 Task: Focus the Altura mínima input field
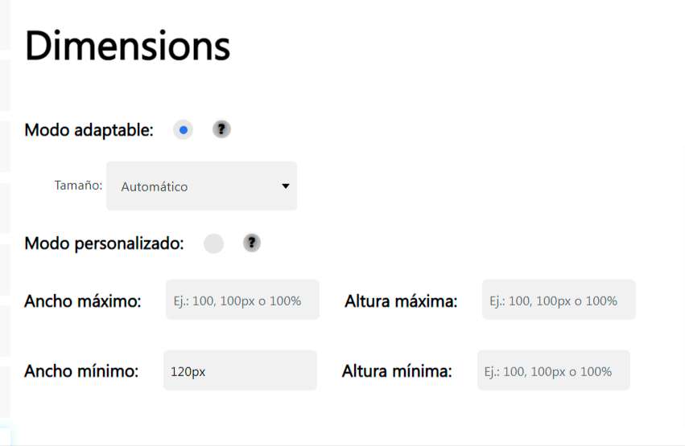(x=554, y=370)
